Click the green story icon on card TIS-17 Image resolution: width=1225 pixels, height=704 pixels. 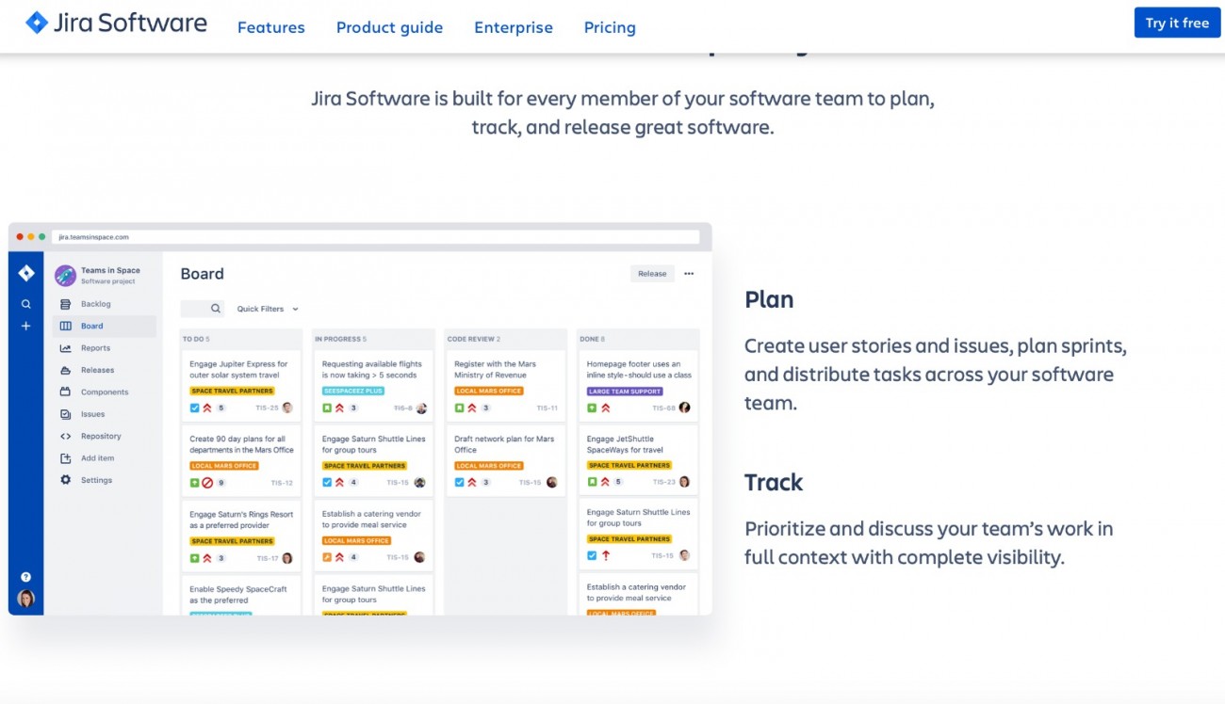point(195,558)
